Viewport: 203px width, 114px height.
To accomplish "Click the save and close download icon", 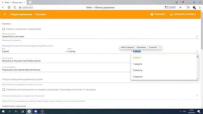I will tap(171, 14).
